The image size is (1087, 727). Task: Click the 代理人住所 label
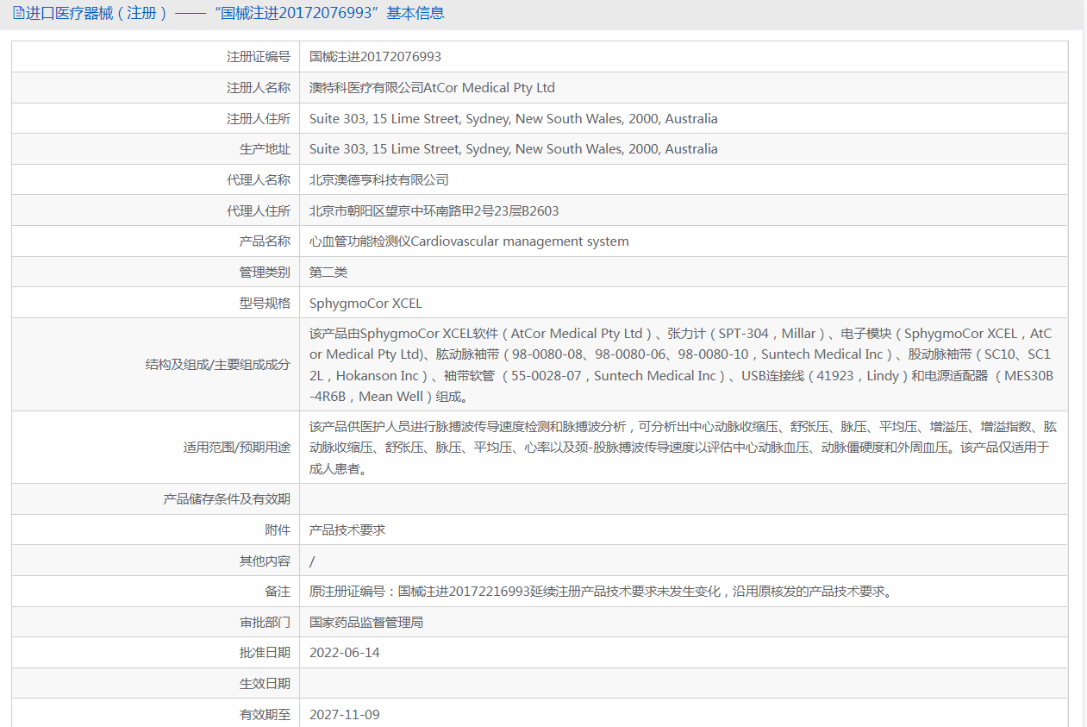tap(259, 211)
